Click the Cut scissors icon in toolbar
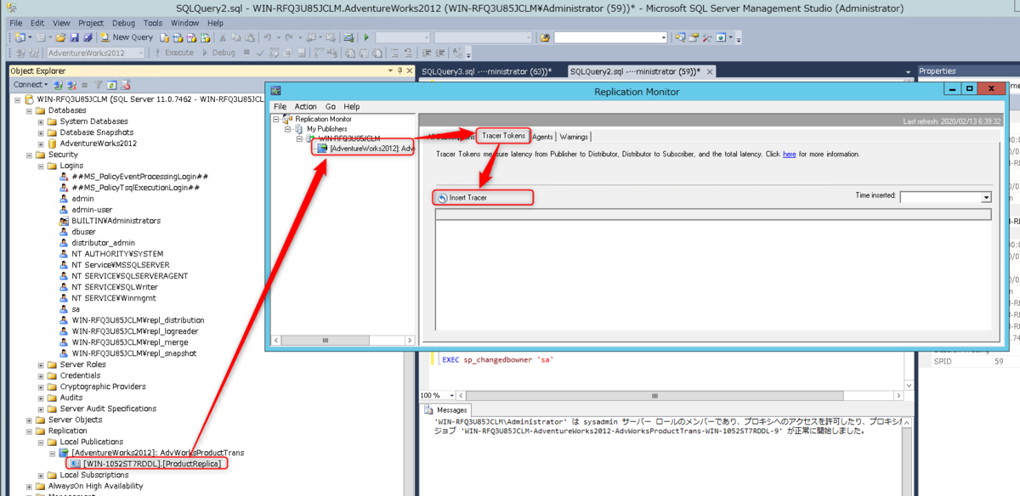 (222, 37)
